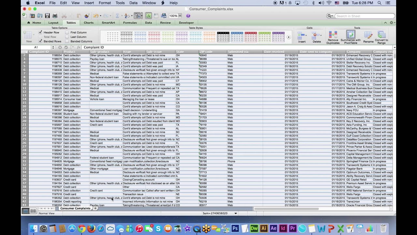Click the Open file folder icon
This screenshot has width=417, height=235.
tap(40, 16)
